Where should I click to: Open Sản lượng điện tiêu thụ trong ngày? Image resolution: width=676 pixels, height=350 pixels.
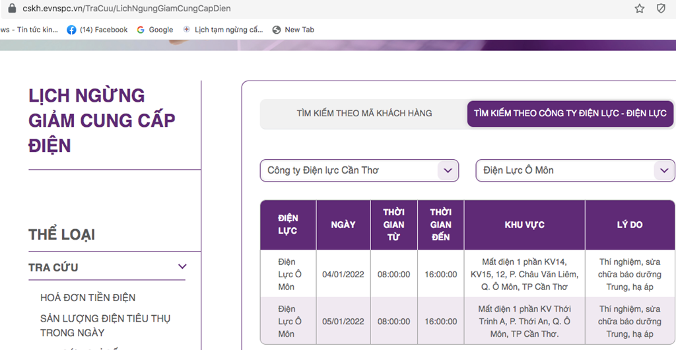[x=105, y=326]
